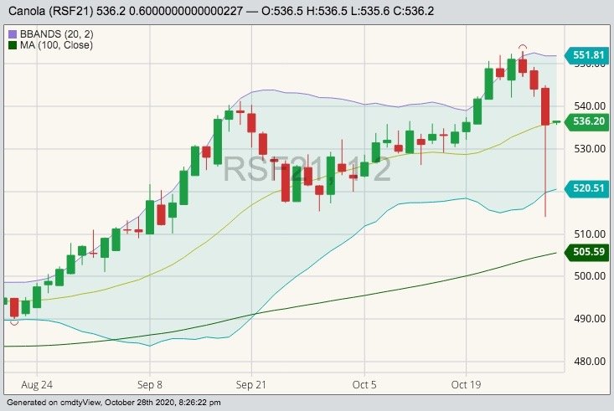Click the dark green MA legend swatch
This screenshot has height=411, width=614.
click(13, 45)
